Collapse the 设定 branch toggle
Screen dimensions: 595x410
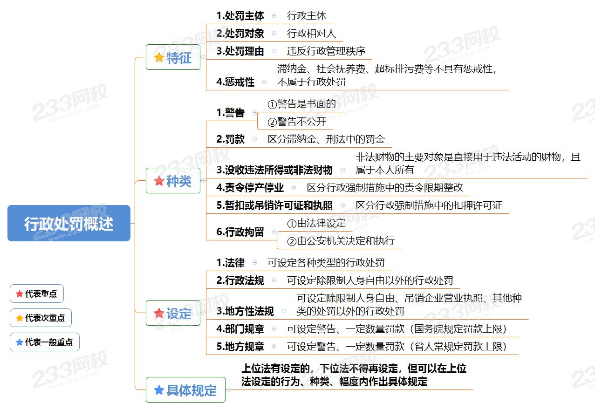tap(203, 313)
